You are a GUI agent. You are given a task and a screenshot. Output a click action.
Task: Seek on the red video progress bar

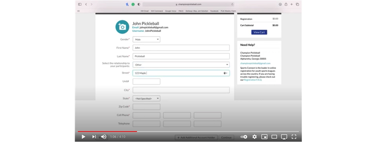pyautogui.click(x=107, y=132)
